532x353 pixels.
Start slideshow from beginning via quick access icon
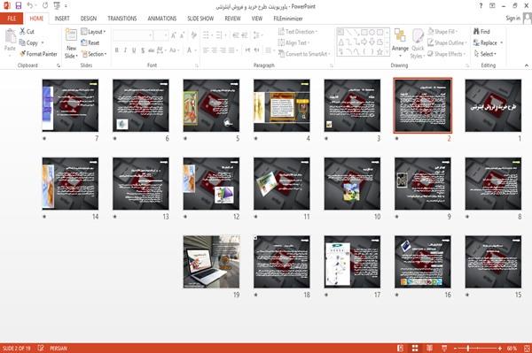point(57,5)
